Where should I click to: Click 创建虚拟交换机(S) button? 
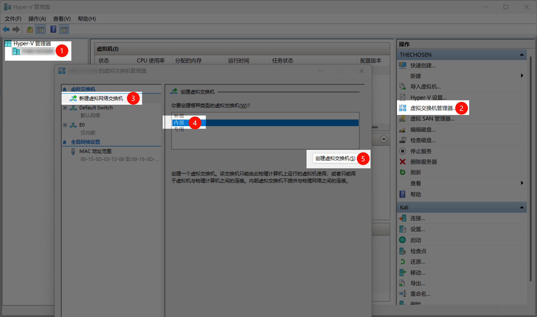335,158
